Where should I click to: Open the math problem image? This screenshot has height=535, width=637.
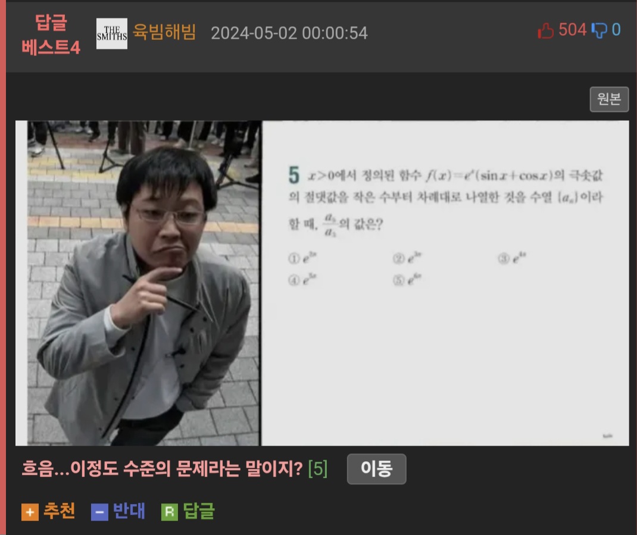(445, 283)
